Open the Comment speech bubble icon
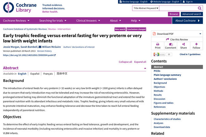This screenshot has height=137, width=206. pyautogui.click(x=171, y=45)
